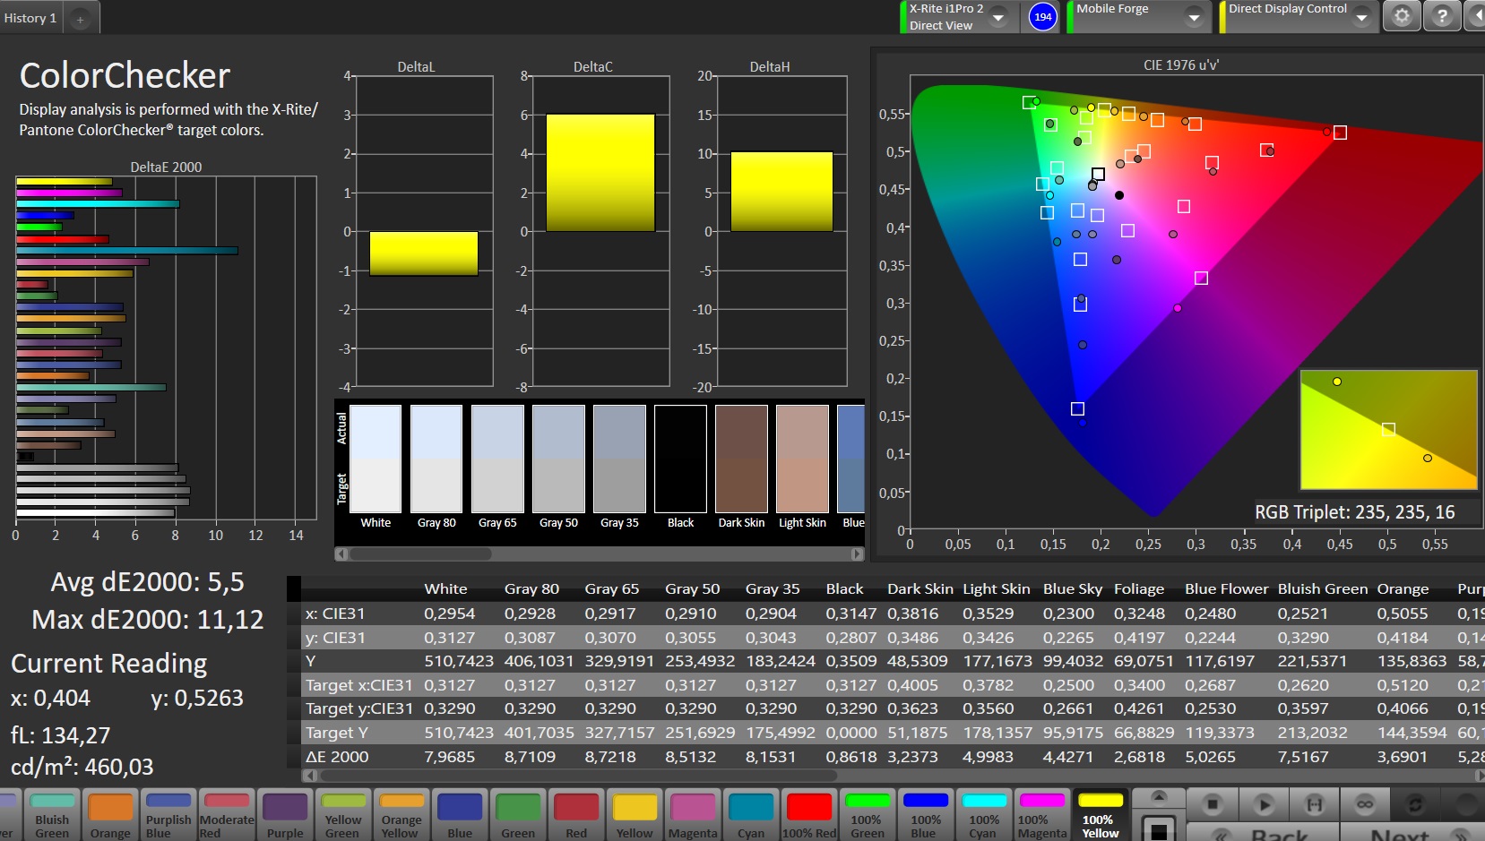This screenshot has height=841, width=1485.
Task: Click the Gray 35 comparison patch
Action: click(x=619, y=459)
